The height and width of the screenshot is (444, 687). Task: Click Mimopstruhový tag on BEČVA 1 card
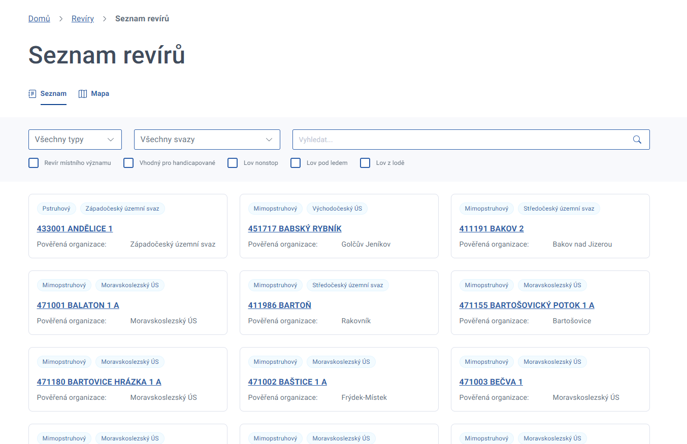486,362
